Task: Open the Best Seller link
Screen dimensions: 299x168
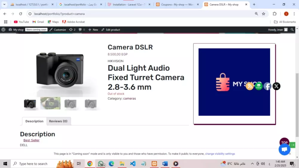Action: [31, 140]
